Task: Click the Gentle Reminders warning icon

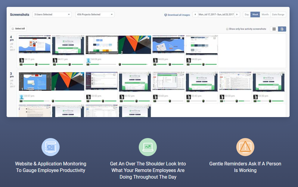Action: pyautogui.click(x=245, y=147)
